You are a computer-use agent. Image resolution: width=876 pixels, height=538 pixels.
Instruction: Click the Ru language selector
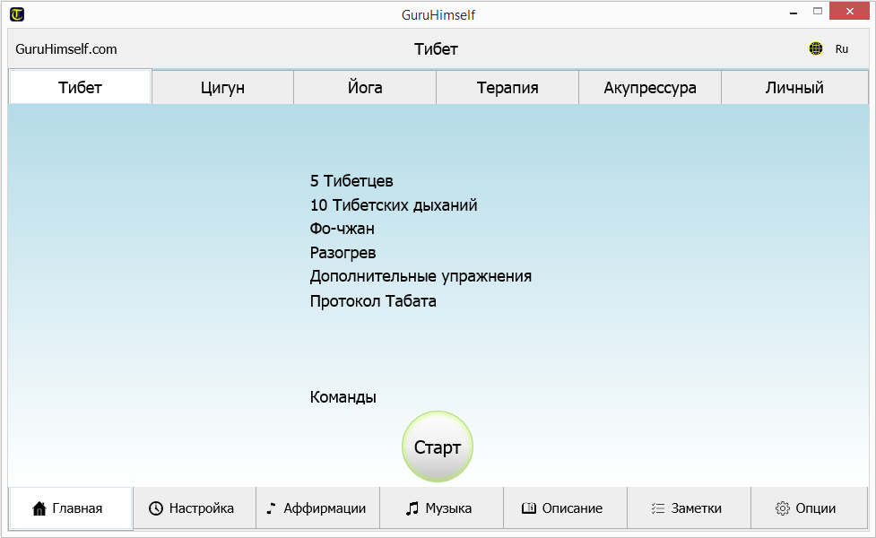click(842, 49)
